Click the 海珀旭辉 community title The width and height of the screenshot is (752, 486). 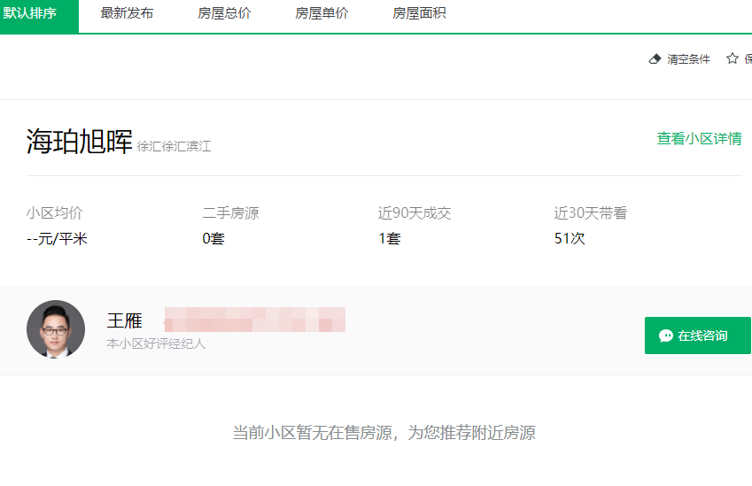pyautogui.click(x=79, y=142)
